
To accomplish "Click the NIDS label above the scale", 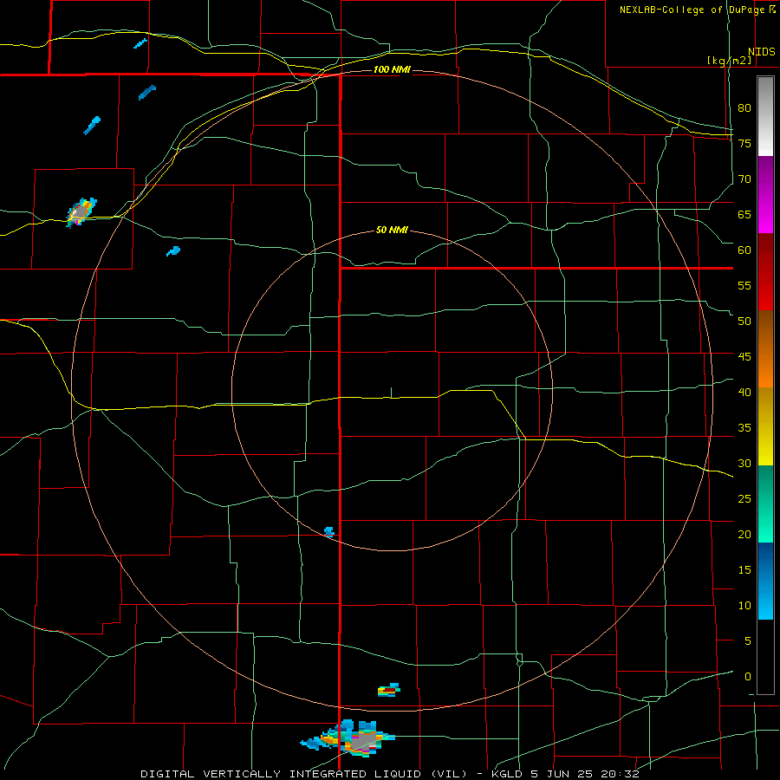I will click(762, 52).
